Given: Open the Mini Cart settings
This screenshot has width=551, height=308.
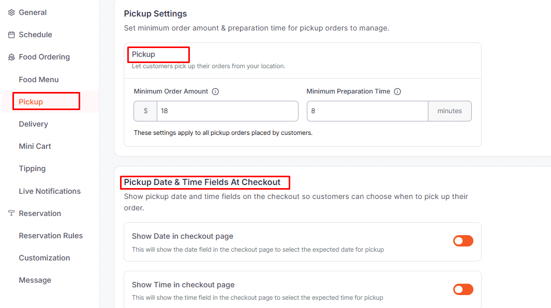Looking at the screenshot, I should coord(35,146).
